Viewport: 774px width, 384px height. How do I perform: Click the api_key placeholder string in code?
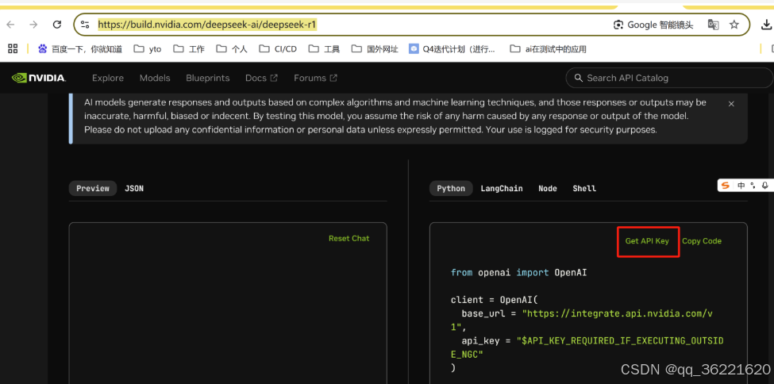click(x=587, y=348)
